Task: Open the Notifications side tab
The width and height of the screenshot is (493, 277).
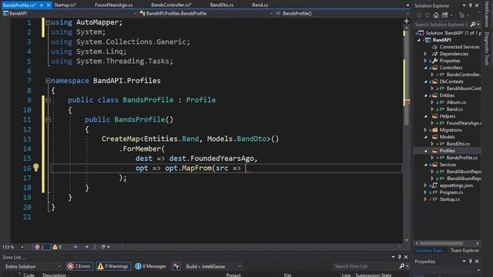Action: (487, 15)
